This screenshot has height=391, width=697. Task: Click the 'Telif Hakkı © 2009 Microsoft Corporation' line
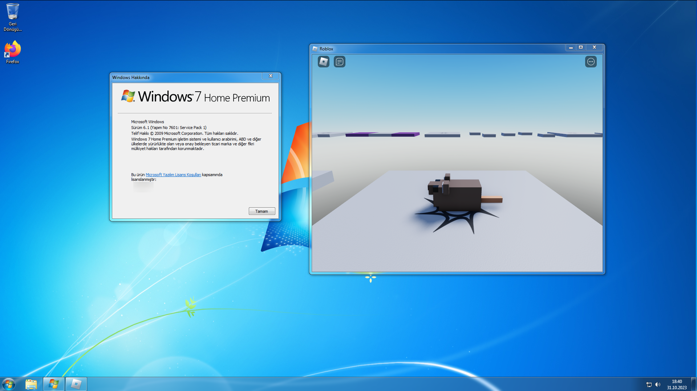point(185,133)
